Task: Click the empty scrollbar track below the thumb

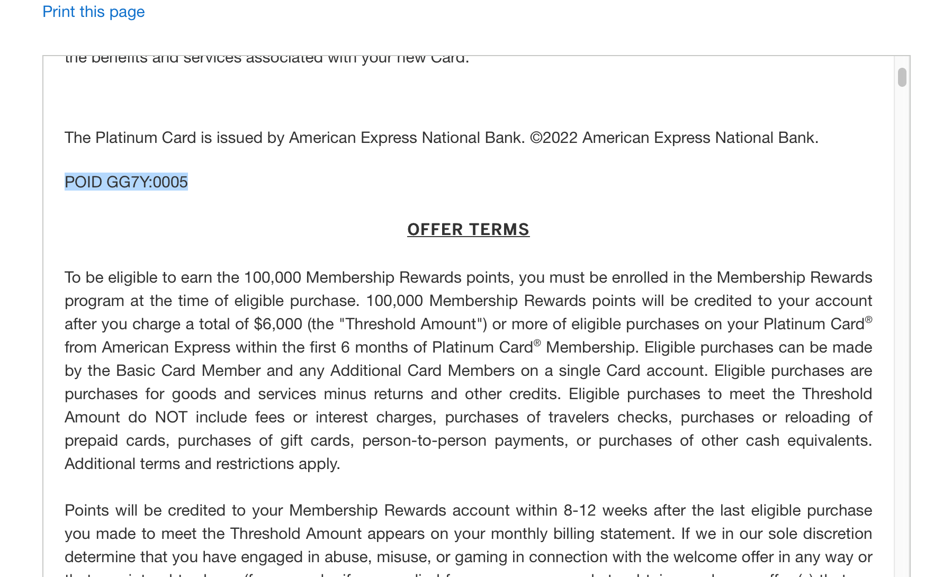Action: coord(902,328)
